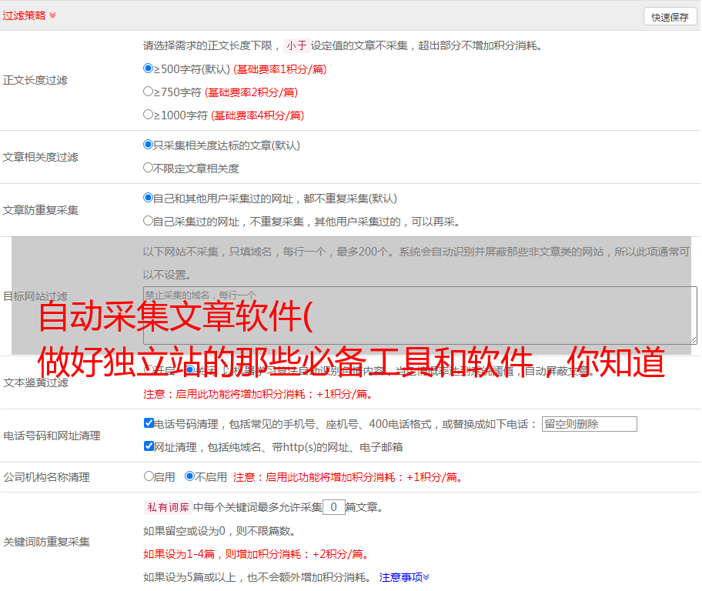Choose 不限定文章相关度 radio option

tap(149, 168)
